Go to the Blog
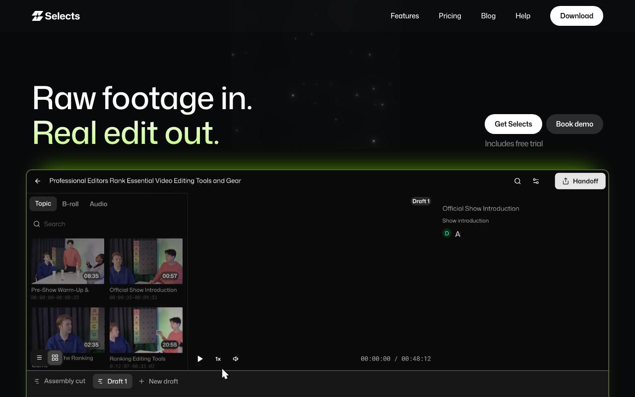The image size is (635, 397). coord(488,16)
